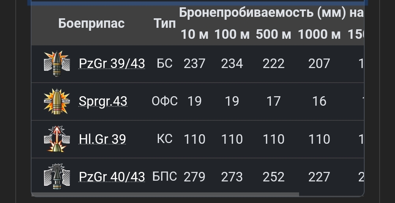Select the 500 м distance column header

(273, 35)
